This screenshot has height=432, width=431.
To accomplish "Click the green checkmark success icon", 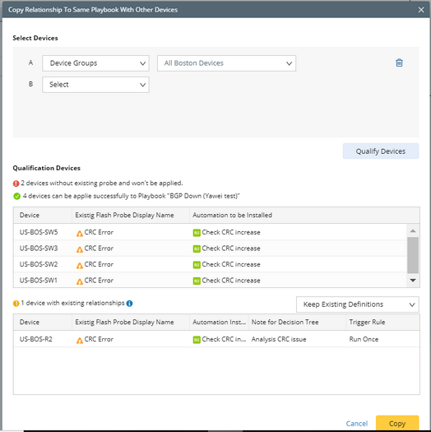I will coord(16,196).
